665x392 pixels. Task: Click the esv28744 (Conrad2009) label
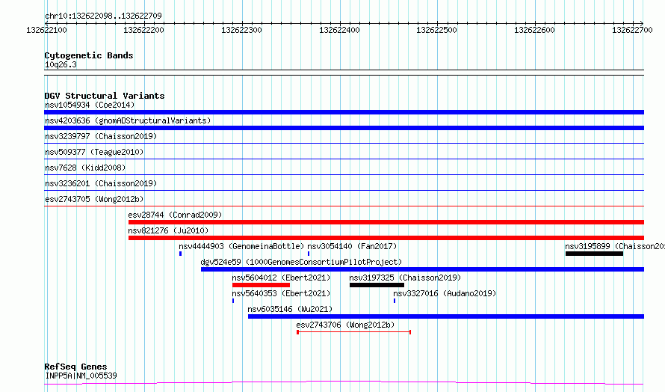(x=175, y=215)
